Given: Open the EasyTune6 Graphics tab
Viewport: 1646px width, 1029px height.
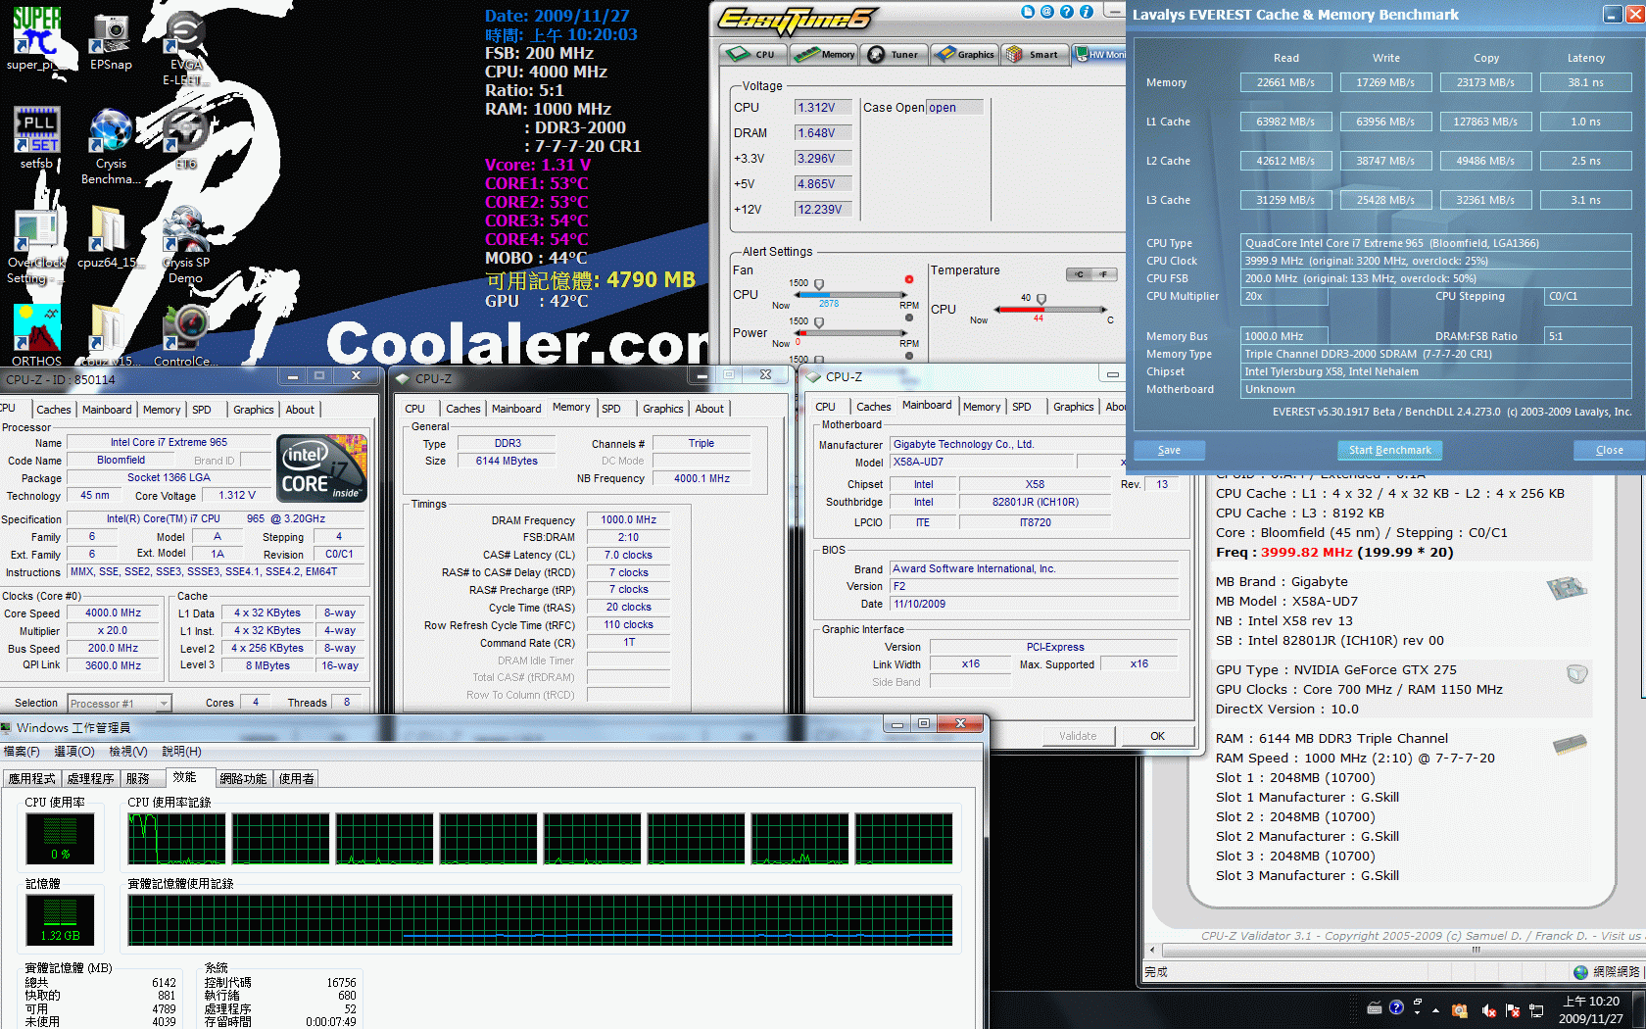Looking at the screenshot, I should (x=964, y=54).
